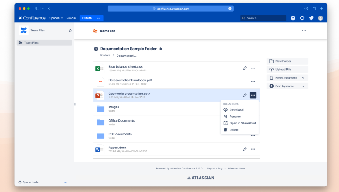Click the lock icon beside folder title
339x192 pixels.
pyautogui.click(x=161, y=49)
